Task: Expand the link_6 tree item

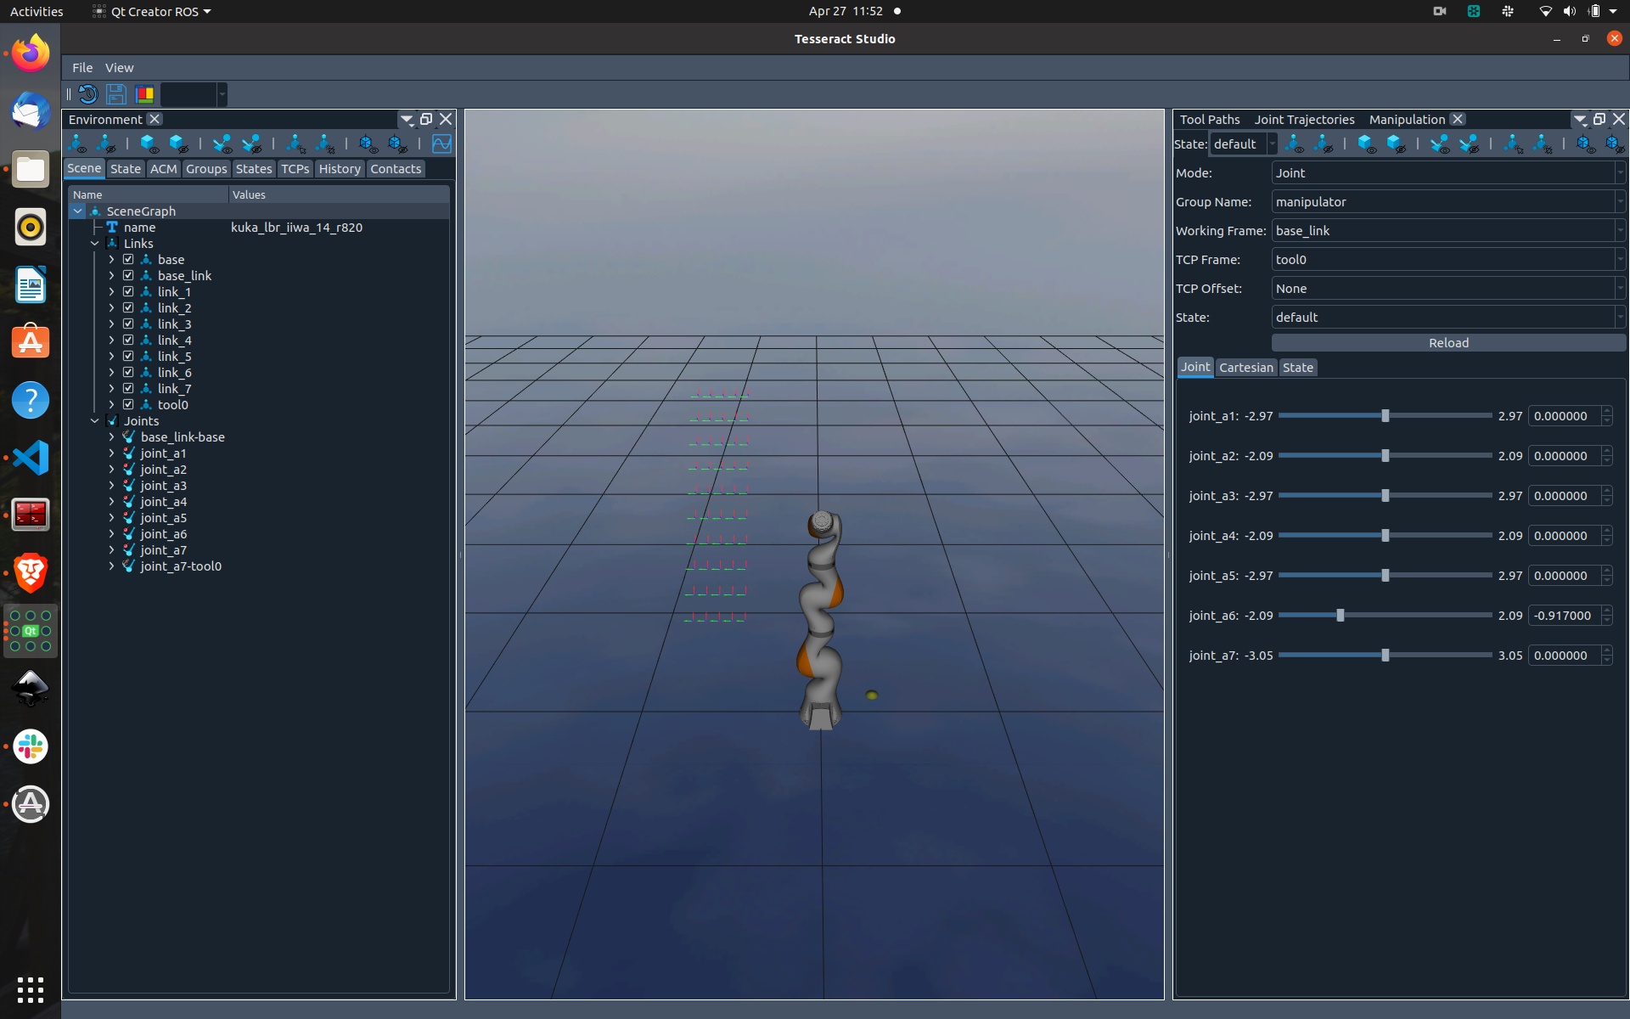Action: coord(111,372)
